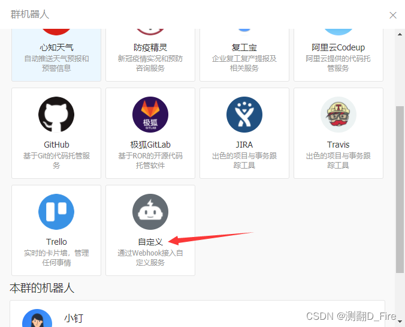Click the Trello title text
405x327 pixels.
click(x=56, y=242)
